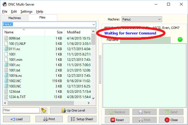188x125 pixels.
Task: Click the Filename text field
Action: click(x=145, y=40)
